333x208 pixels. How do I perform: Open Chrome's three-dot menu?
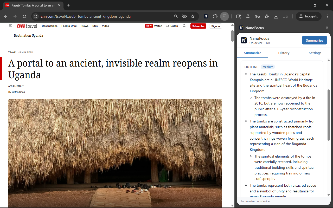327,16
